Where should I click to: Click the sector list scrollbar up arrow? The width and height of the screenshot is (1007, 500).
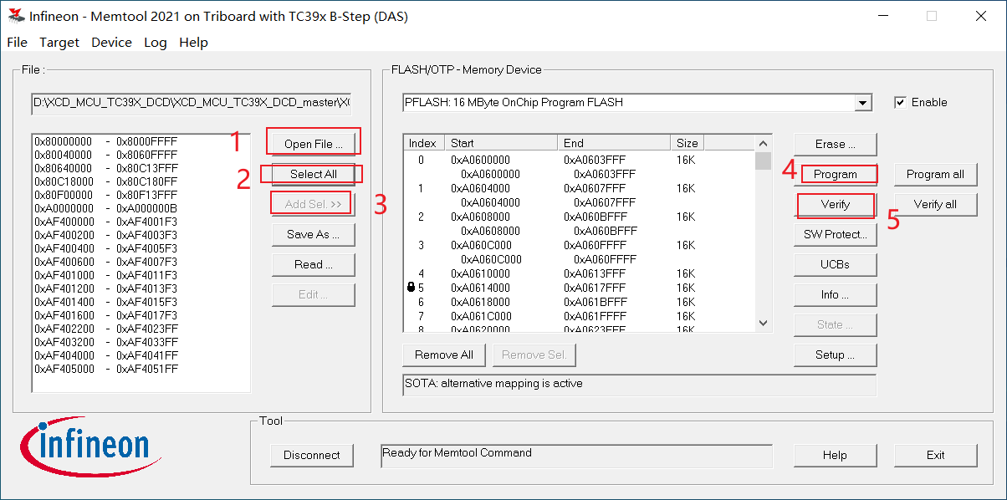click(x=763, y=143)
